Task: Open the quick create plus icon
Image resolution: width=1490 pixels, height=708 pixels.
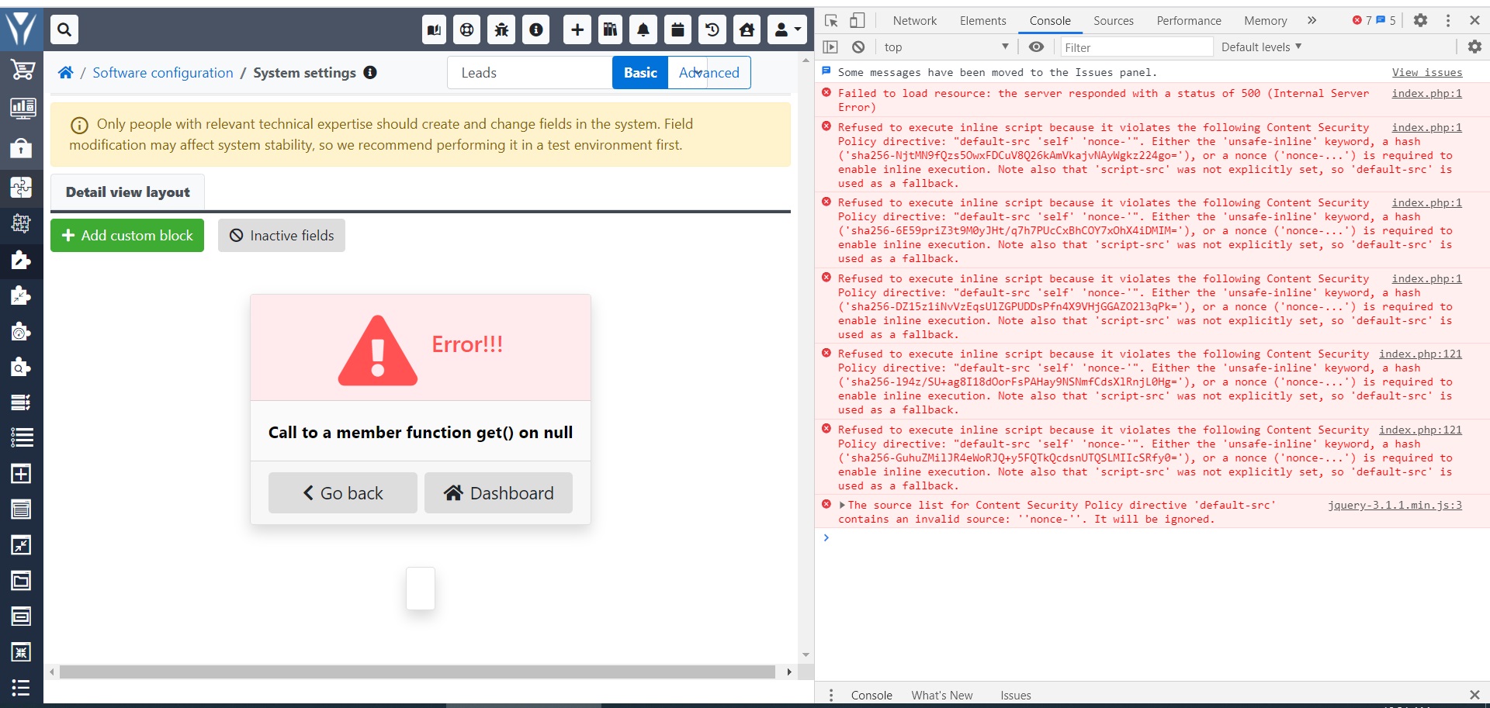Action: tap(576, 29)
